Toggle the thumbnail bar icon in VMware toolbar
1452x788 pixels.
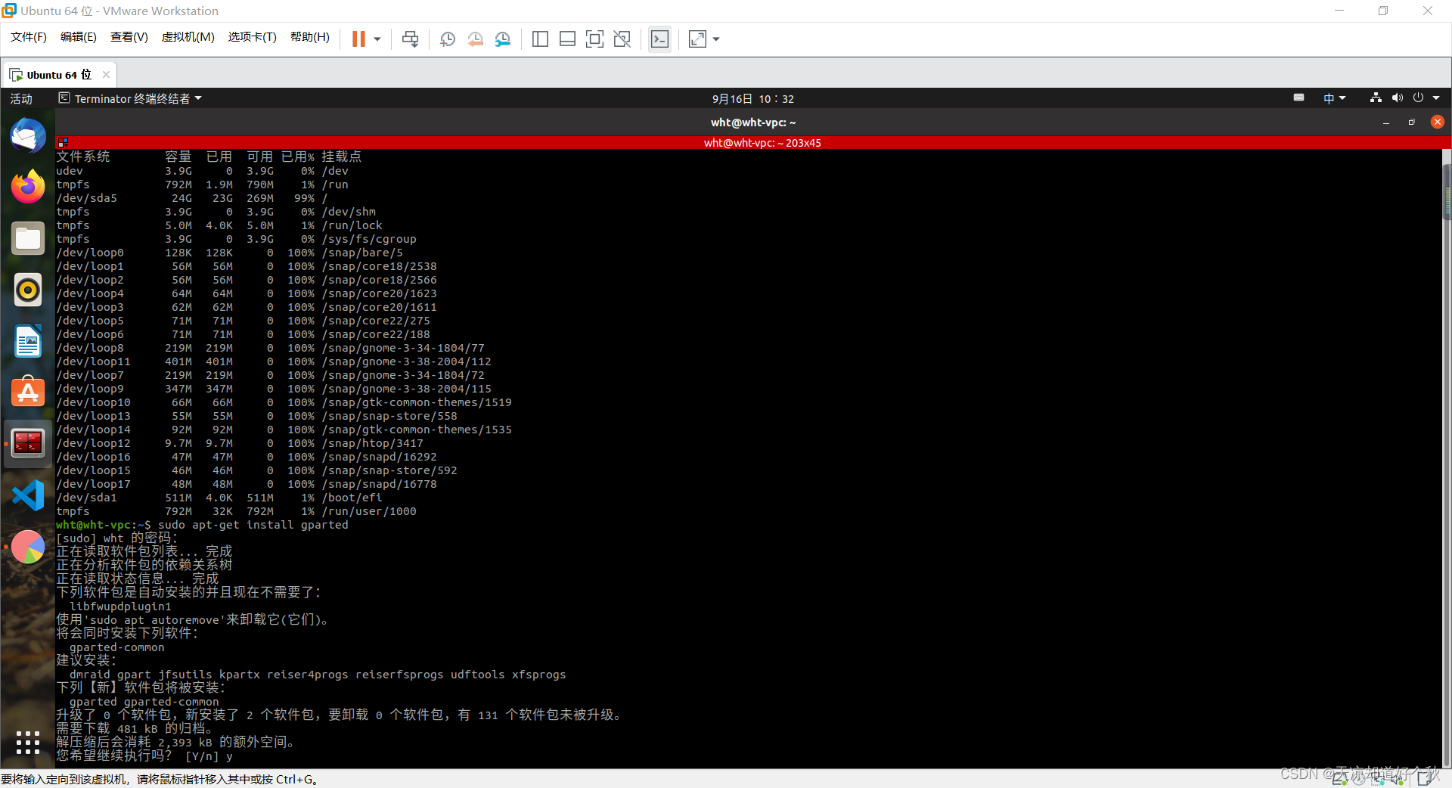click(x=567, y=39)
